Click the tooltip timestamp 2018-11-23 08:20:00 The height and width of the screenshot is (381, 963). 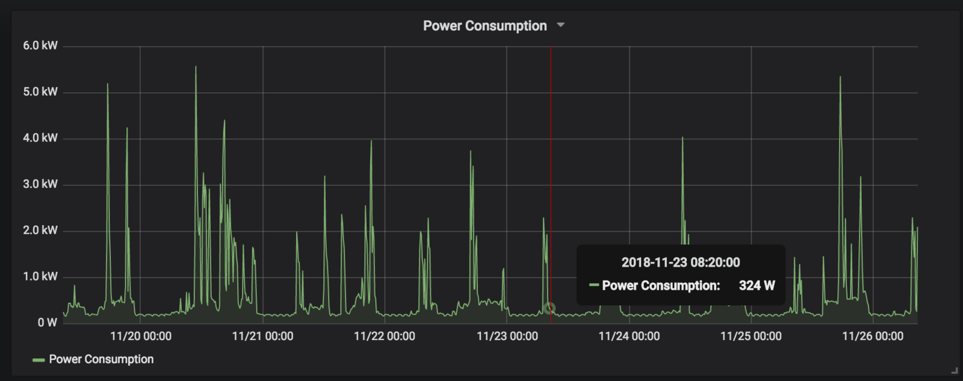tap(681, 262)
